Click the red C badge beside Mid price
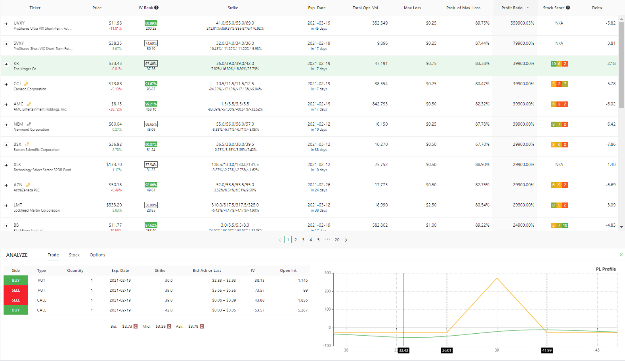Screen dimensions: 625x361 pyautogui.click(x=169, y=327)
